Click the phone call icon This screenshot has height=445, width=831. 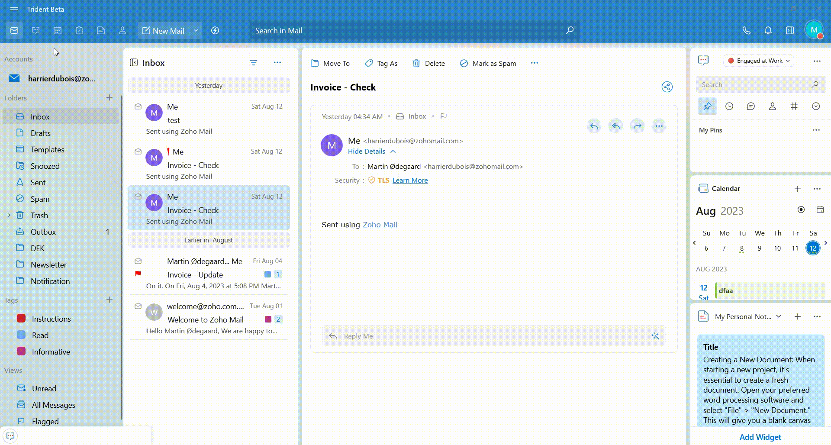coord(746,31)
